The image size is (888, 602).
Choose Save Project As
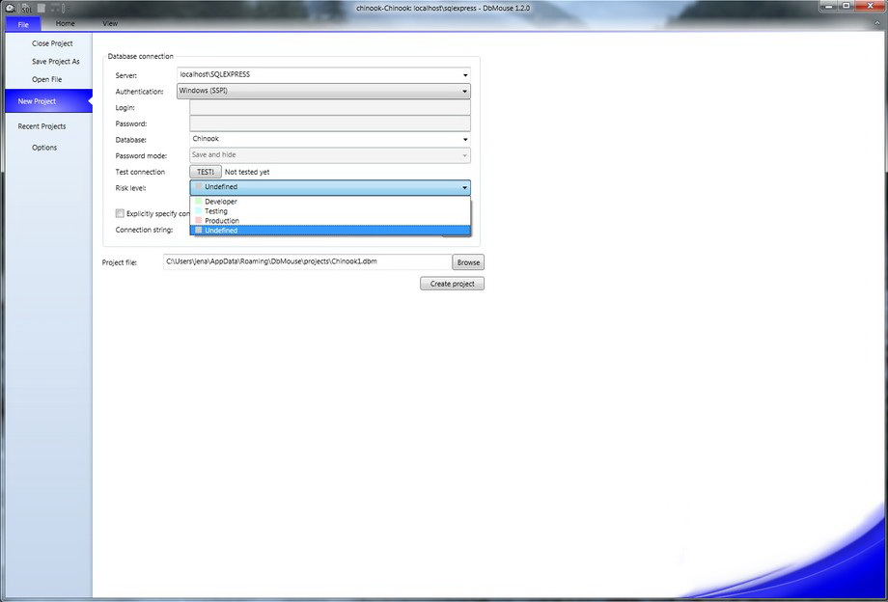pos(56,61)
